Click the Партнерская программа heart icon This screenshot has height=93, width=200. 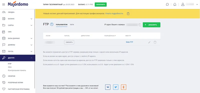(x=4, y=89)
